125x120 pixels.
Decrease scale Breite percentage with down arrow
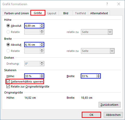98,77
